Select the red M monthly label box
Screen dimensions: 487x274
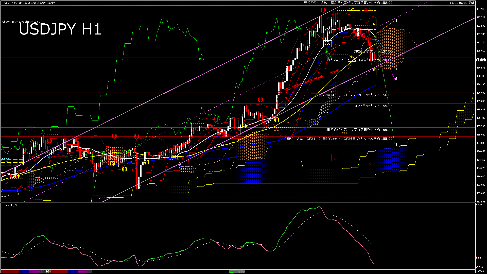click(366, 9)
